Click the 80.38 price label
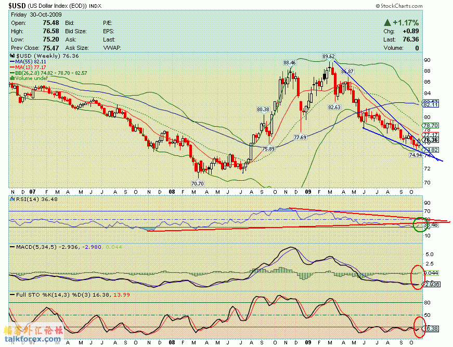453x347 pixels. click(x=263, y=109)
